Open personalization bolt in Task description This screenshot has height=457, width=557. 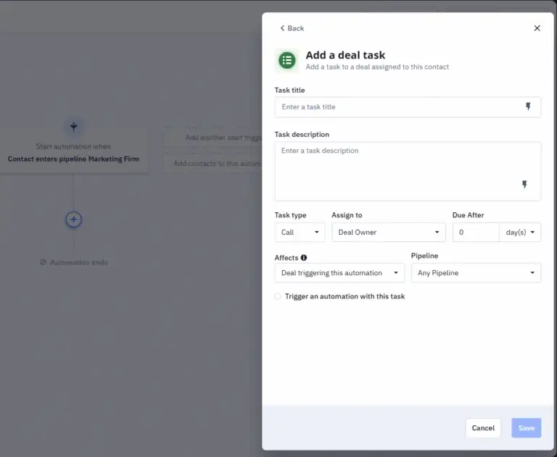click(x=524, y=185)
